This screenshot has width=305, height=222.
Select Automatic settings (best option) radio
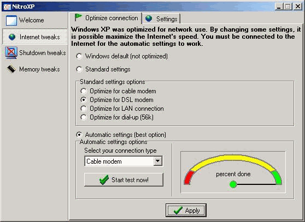coord(79,135)
